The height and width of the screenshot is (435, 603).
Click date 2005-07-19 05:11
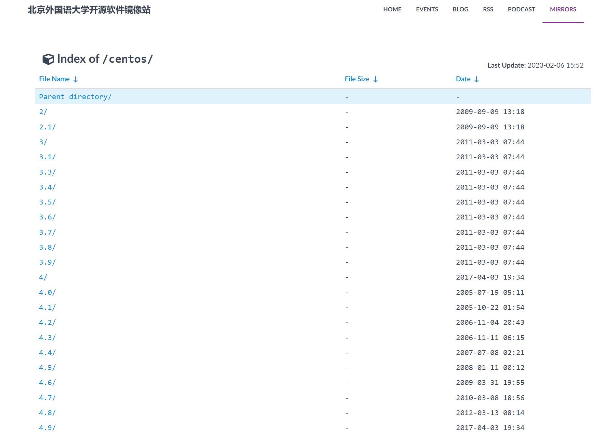pyautogui.click(x=490, y=293)
